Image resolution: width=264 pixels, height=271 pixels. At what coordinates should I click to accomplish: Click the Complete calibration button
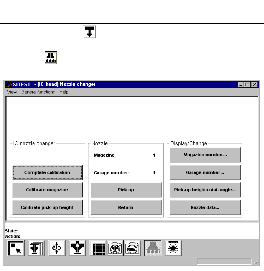click(47, 172)
